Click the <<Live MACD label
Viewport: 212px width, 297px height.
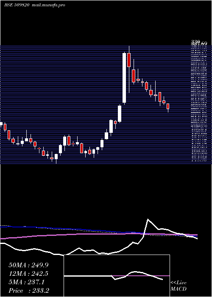179,286
